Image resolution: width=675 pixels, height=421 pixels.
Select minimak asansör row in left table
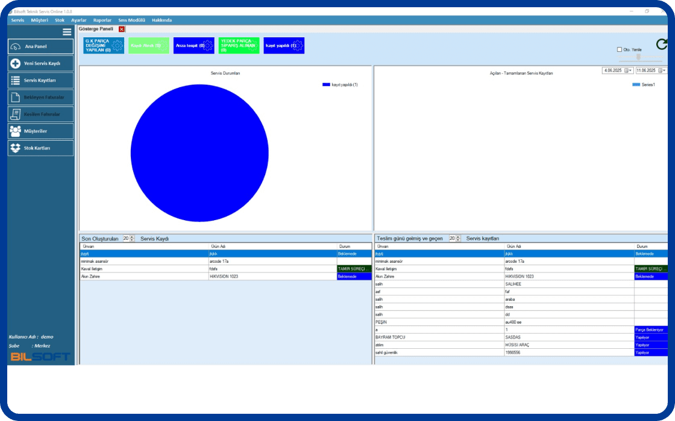pyautogui.click(x=225, y=261)
